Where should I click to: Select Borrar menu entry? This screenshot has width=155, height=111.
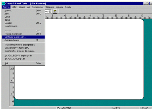(24, 20)
